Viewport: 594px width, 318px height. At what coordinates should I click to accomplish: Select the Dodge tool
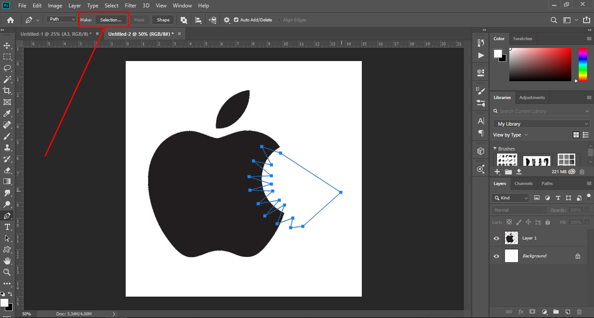pos(7,204)
